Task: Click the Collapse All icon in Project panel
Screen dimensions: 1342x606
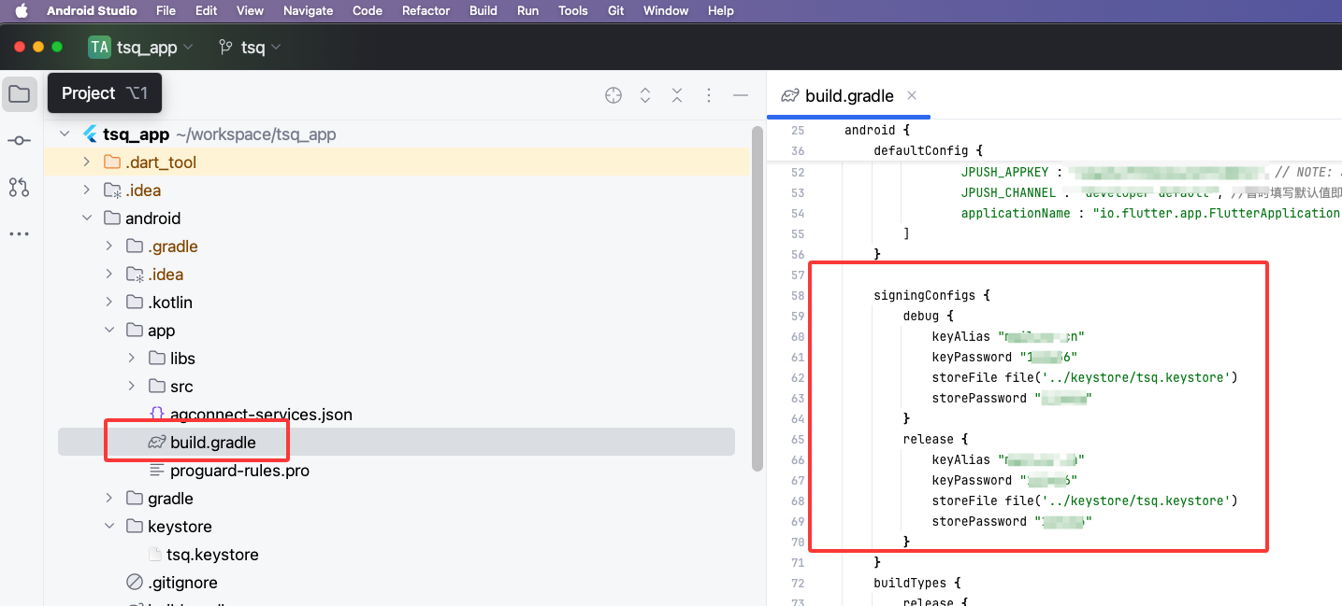Action: [x=677, y=95]
